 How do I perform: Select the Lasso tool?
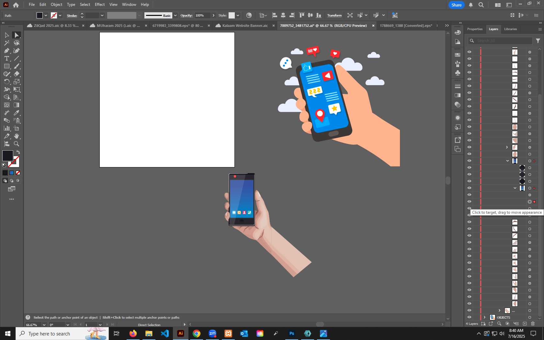click(x=17, y=43)
